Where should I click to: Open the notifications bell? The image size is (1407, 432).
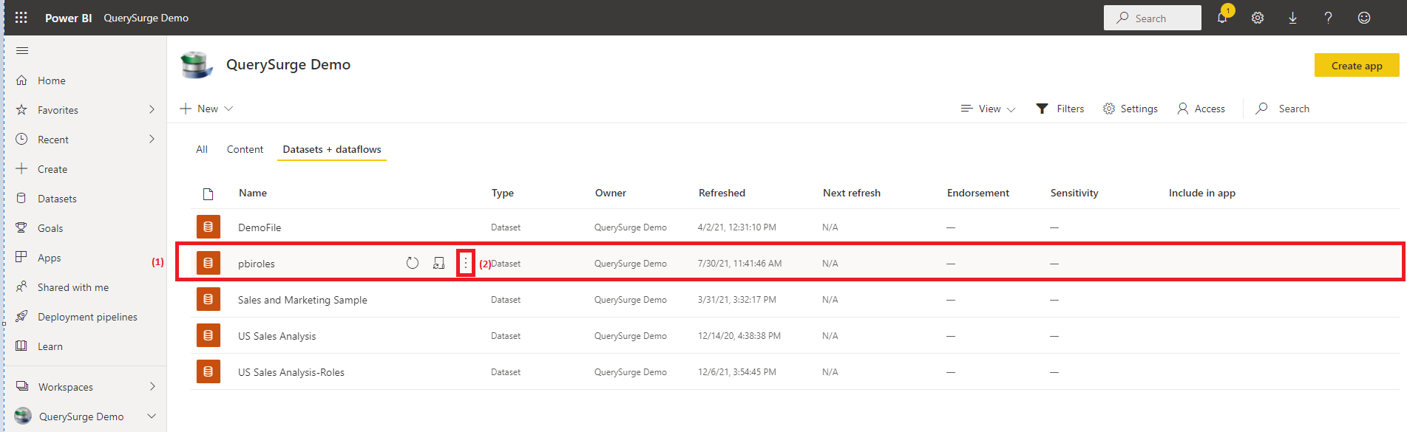click(1222, 18)
